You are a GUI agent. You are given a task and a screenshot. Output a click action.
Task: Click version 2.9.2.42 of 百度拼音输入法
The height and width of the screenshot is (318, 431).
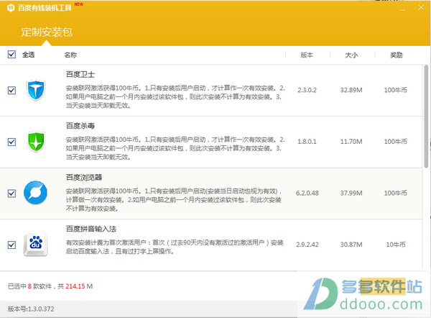[x=307, y=245]
